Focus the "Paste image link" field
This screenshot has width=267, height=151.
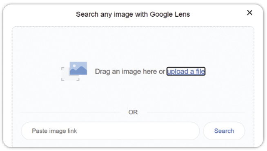tap(110, 131)
